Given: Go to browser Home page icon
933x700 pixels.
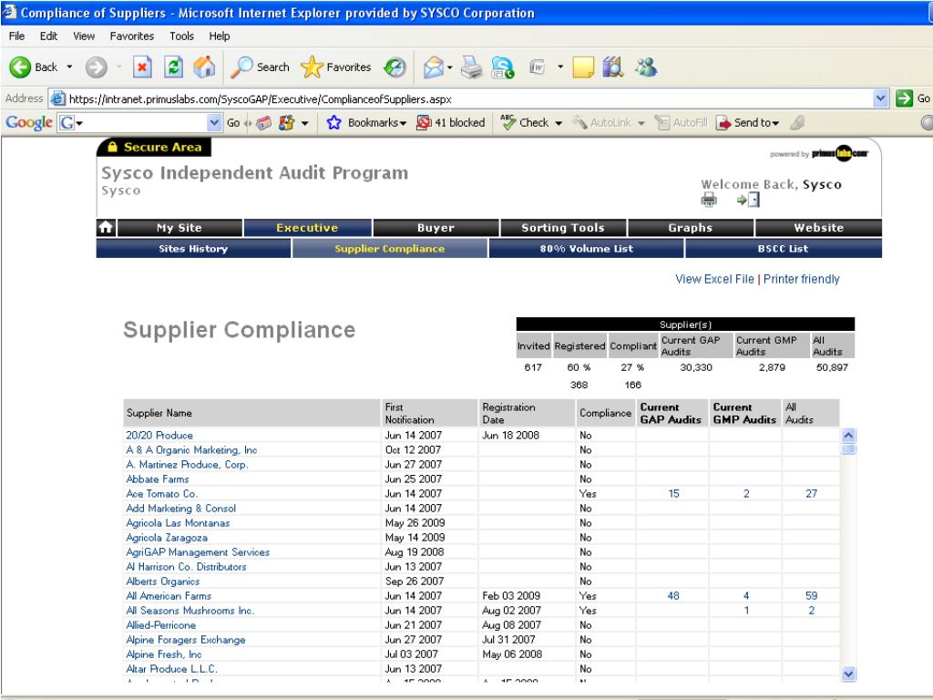Looking at the screenshot, I should pos(204,67).
